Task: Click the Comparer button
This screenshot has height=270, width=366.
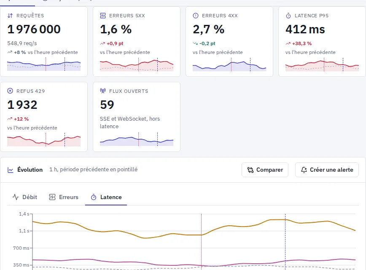Action: pos(265,170)
